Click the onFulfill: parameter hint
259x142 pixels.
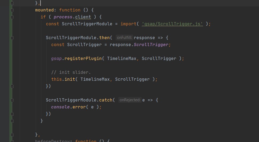click(124, 38)
